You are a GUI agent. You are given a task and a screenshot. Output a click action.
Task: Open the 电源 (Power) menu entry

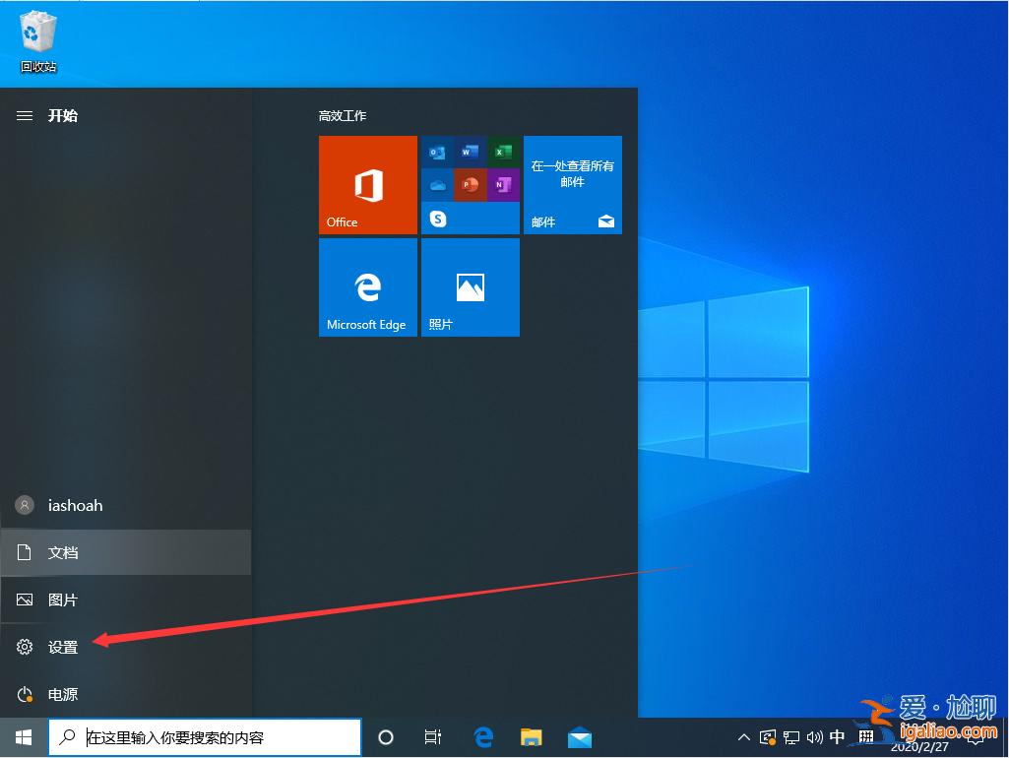62,694
